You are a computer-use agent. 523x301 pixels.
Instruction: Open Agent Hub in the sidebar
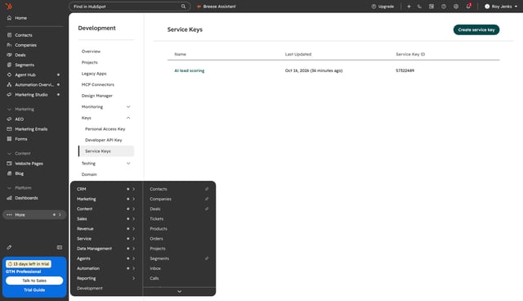(25, 74)
